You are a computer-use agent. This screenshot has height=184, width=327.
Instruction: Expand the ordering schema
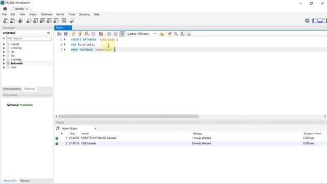pyautogui.click(x=4, y=48)
